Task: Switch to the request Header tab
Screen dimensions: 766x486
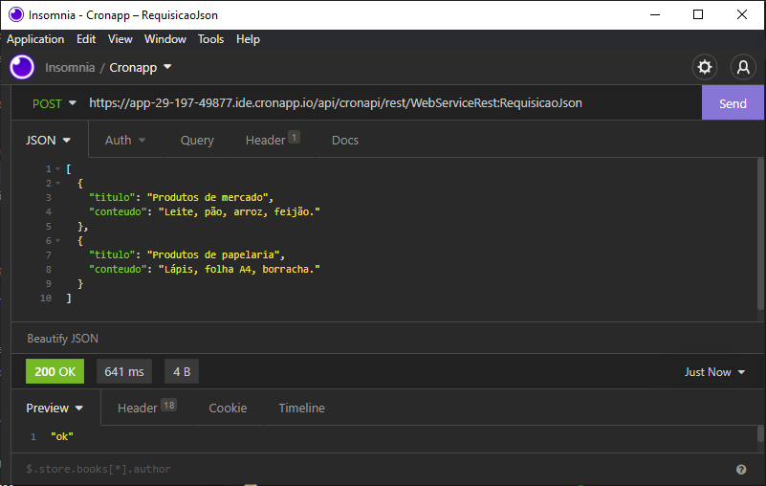Action: click(273, 140)
